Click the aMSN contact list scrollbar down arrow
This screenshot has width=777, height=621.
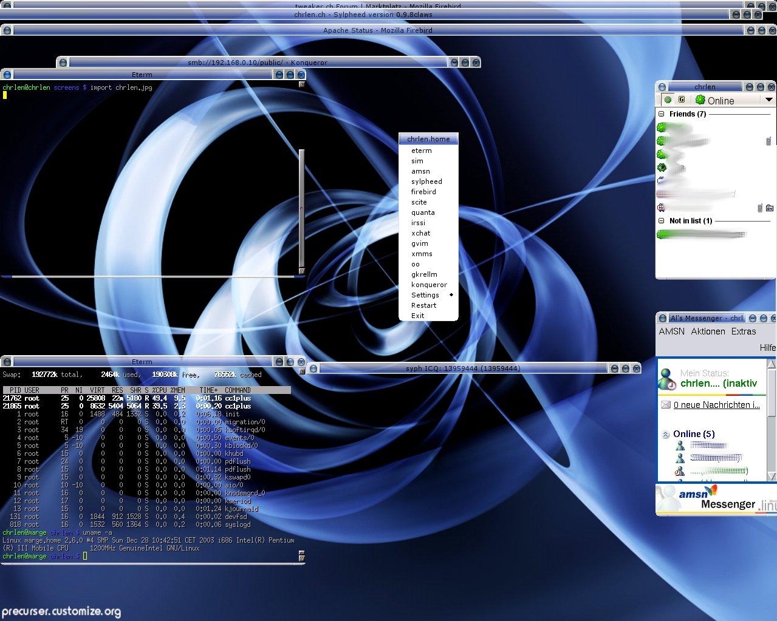772,476
